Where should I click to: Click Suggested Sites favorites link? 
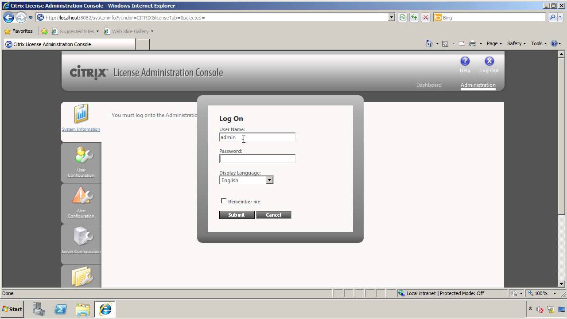75,31
